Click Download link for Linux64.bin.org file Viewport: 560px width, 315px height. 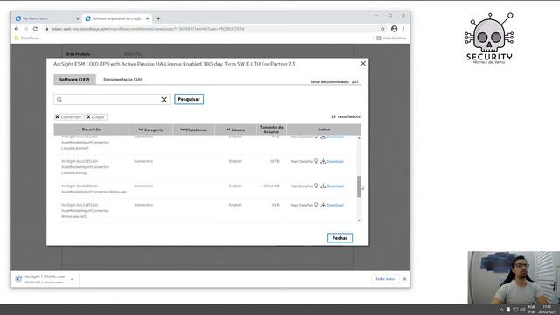tap(335, 161)
